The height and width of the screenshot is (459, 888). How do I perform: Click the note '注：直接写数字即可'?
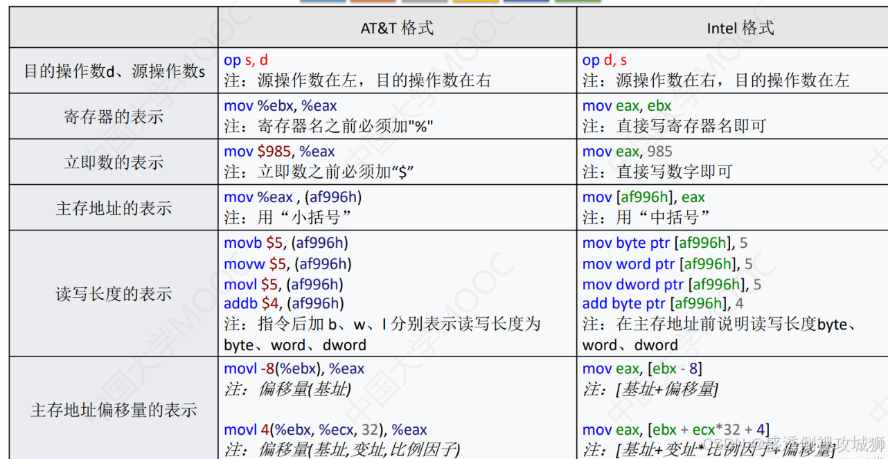pos(657,172)
